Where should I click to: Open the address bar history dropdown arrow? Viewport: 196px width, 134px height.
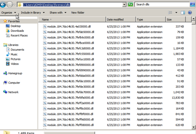pyautogui.click(x=124, y=5)
